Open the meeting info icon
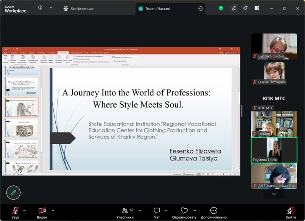Viewport: 305px width, 221px height. (x=40, y=8)
